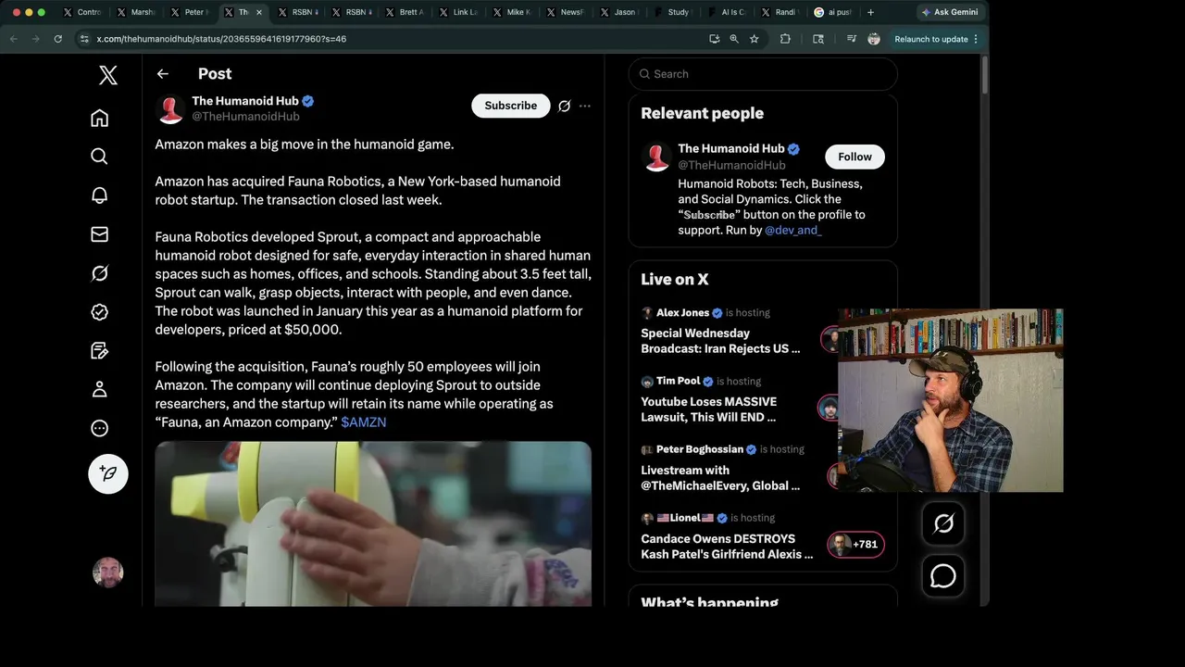Open floating Grok button at right
The width and height of the screenshot is (1185, 667).
943,523
